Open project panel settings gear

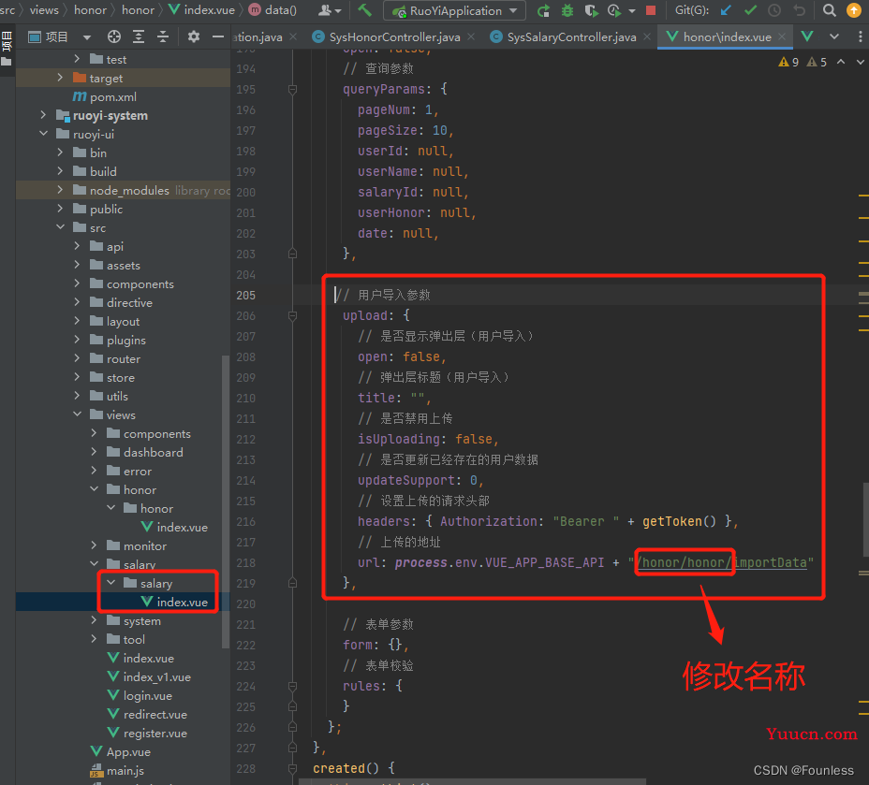194,36
